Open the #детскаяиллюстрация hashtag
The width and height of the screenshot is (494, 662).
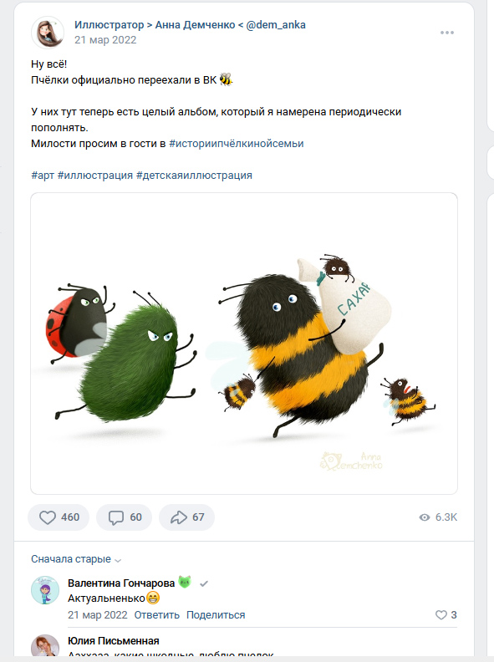194,176
